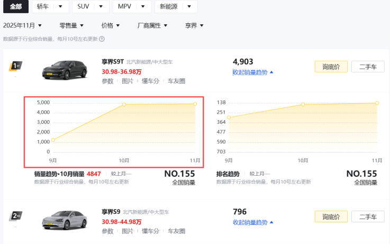390x244 pixels.
Task: Click the 11月 point on sales chart
Action: click(195, 104)
